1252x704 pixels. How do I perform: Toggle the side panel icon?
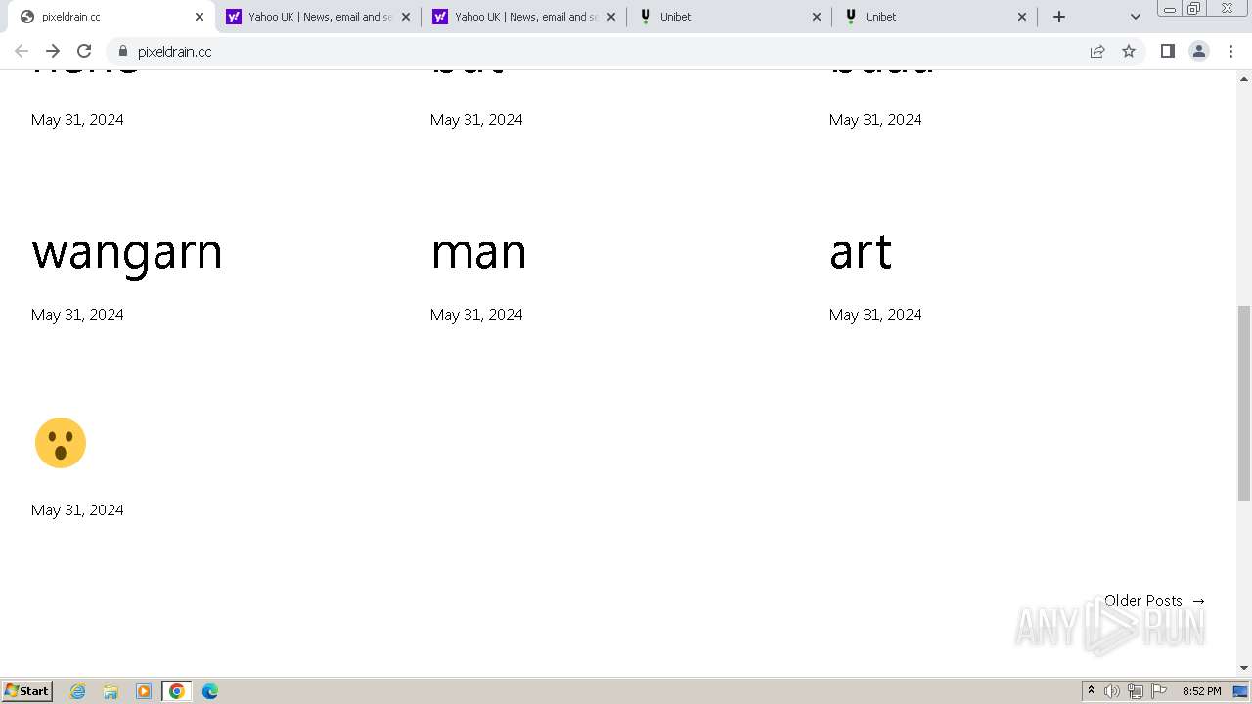(1167, 51)
